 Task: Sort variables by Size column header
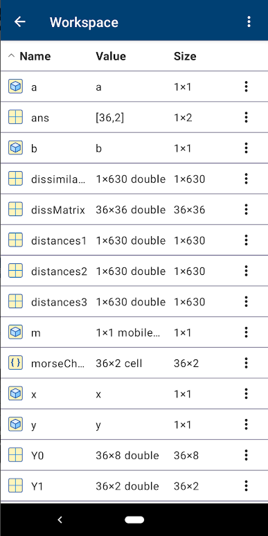(185, 56)
